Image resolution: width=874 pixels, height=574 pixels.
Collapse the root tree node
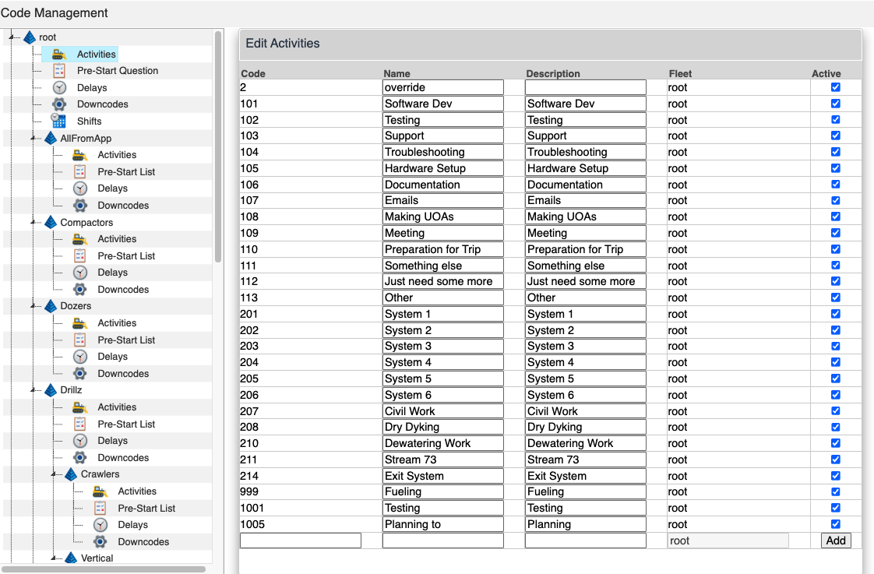pos(12,37)
